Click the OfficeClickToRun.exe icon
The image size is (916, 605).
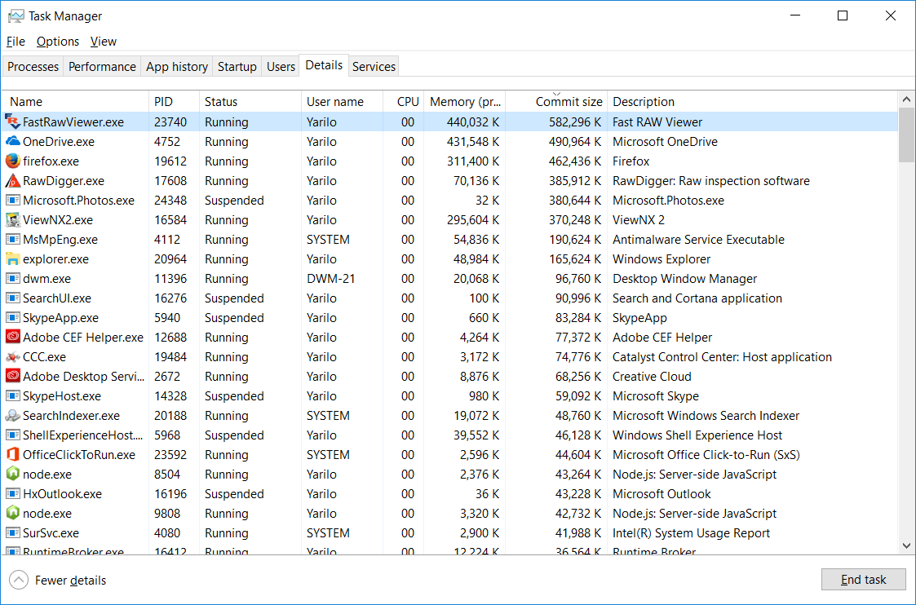pyautogui.click(x=13, y=455)
